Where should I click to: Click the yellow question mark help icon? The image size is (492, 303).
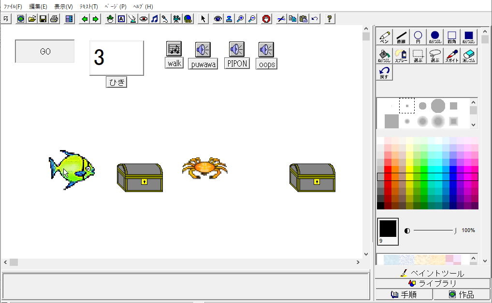coord(330,19)
